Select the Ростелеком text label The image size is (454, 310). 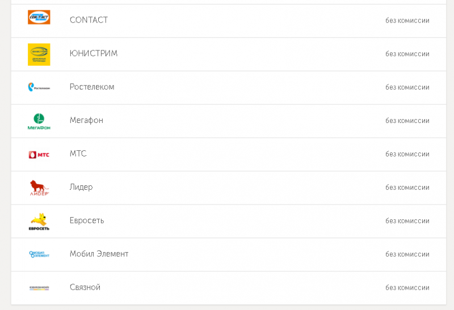92,87
